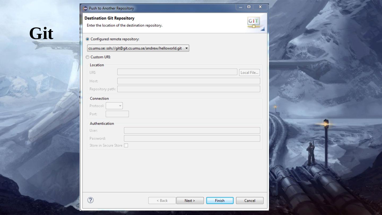Open the configured remote repository dropdown

[x=138, y=48]
